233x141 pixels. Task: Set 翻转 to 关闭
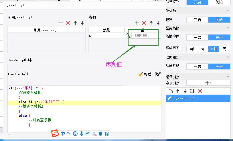tap(219, 20)
